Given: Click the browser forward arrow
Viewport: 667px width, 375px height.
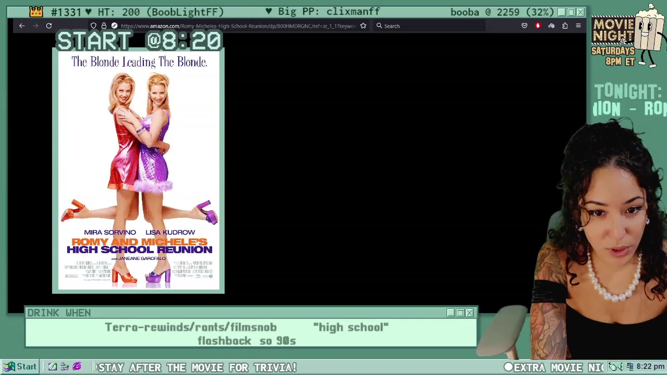Looking at the screenshot, I should point(35,26).
